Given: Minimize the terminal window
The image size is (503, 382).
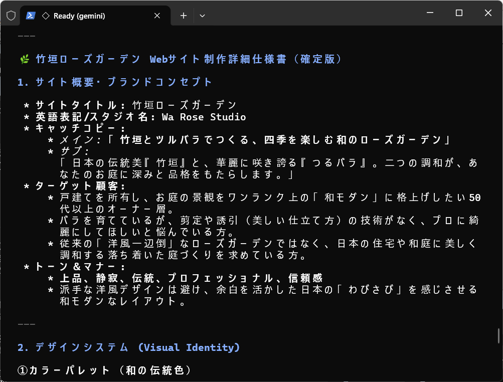Looking at the screenshot, I should pos(430,13).
